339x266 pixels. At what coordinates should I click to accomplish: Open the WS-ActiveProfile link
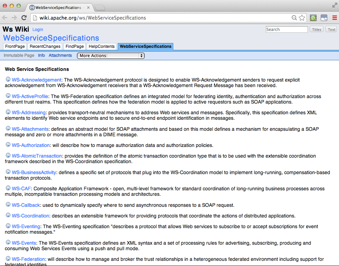tap(30, 96)
